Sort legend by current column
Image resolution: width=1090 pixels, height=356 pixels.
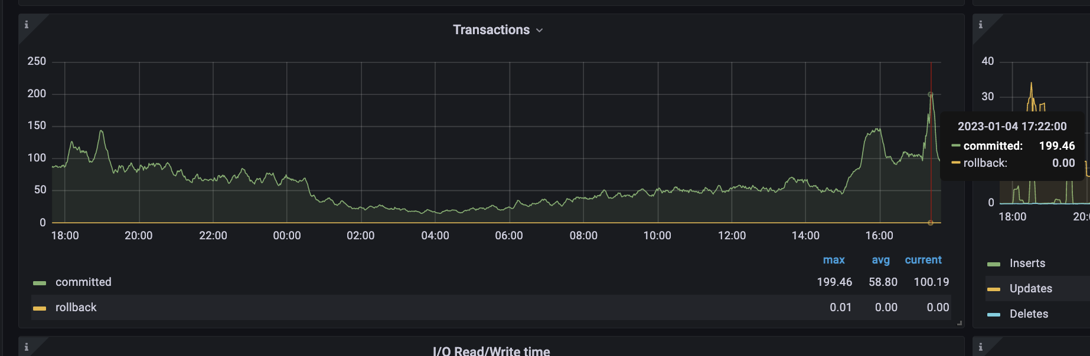tap(923, 260)
